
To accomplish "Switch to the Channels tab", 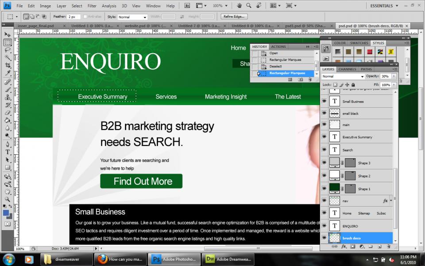I will [347, 69].
